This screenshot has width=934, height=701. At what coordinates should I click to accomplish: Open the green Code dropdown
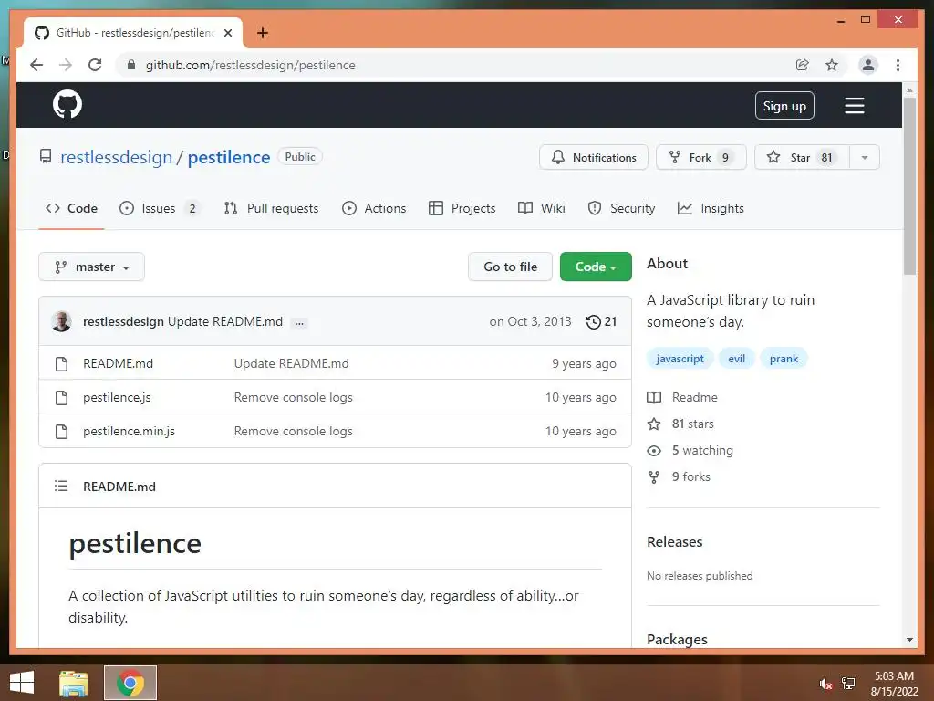pyautogui.click(x=596, y=267)
